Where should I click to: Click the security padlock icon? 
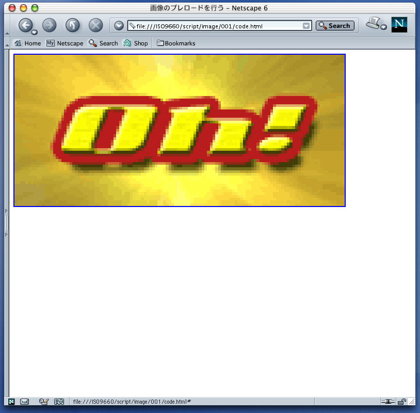point(402,402)
